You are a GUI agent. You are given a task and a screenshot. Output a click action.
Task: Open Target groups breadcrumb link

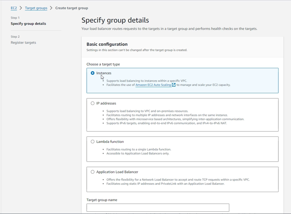coord(36,8)
